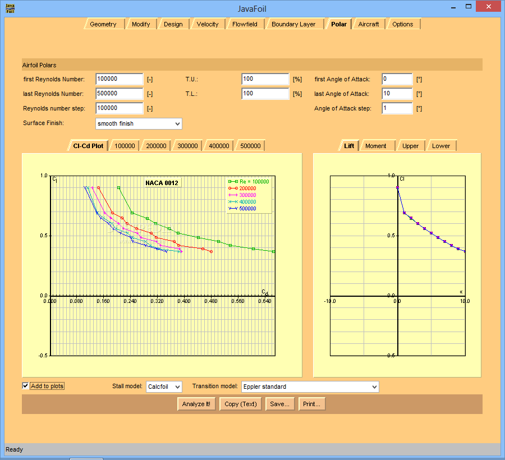This screenshot has width=505, height=460.
Task: Click the last Angle of Attack field
Action: tap(397, 94)
